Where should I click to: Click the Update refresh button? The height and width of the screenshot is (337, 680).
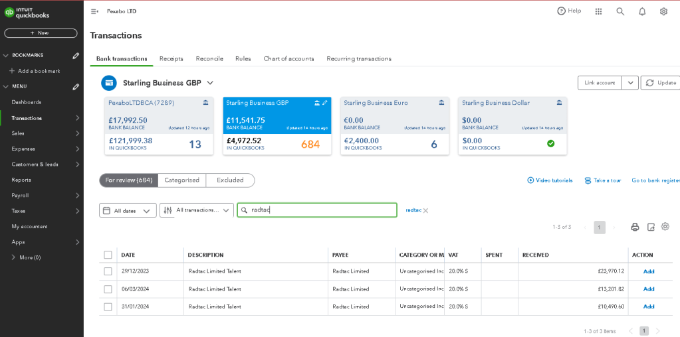[x=660, y=83]
